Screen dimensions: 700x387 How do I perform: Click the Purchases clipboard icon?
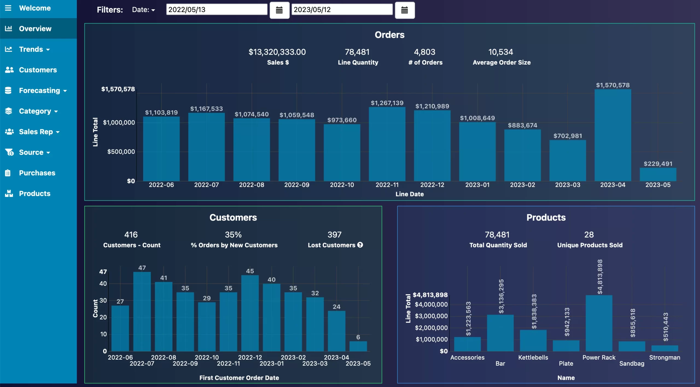[x=8, y=173]
